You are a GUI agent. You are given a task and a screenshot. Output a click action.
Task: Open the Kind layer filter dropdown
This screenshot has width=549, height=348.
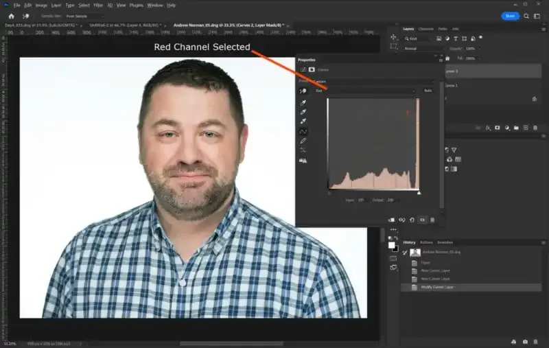click(417, 38)
